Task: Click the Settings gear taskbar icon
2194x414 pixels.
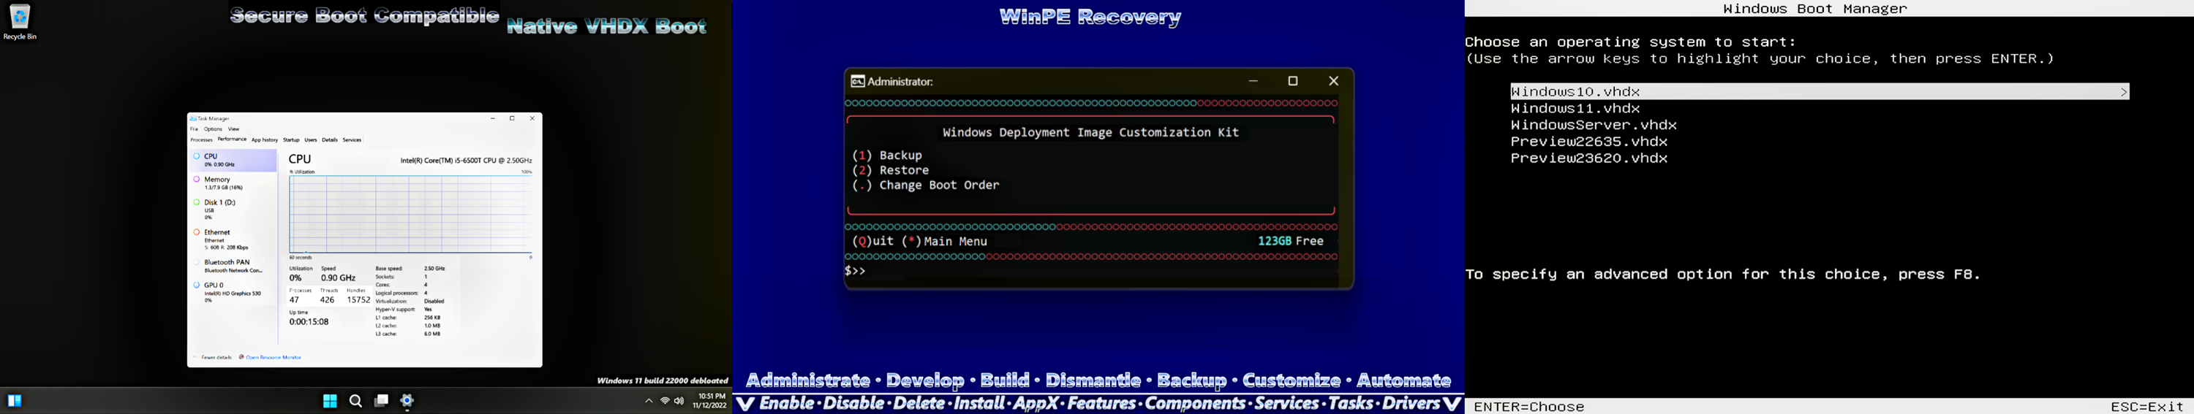Action: click(408, 402)
